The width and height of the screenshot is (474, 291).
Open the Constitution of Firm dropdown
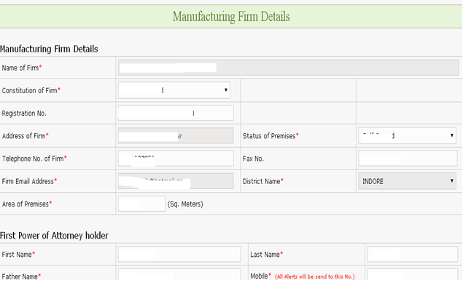(174, 90)
